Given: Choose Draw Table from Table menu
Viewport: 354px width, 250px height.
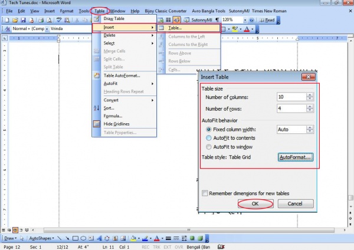Looking at the screenshot, I should pos(124,19).
